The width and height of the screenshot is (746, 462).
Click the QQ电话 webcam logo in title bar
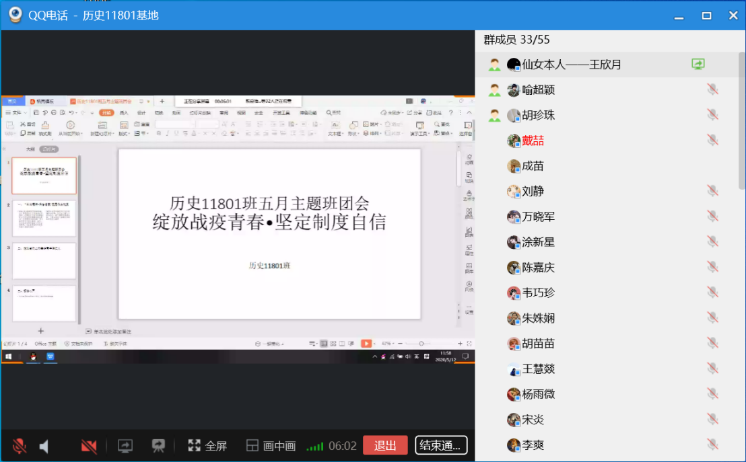pyautogui.click(x=15, y=15)
